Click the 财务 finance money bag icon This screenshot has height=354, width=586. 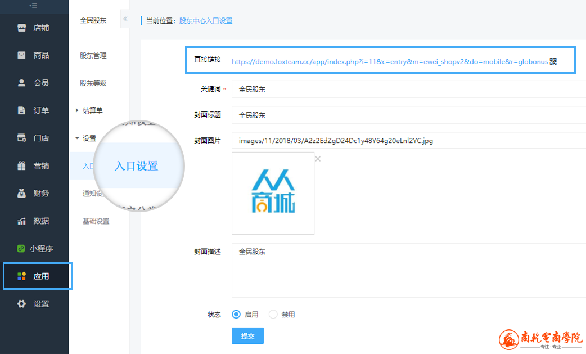[x=22, y=193]
